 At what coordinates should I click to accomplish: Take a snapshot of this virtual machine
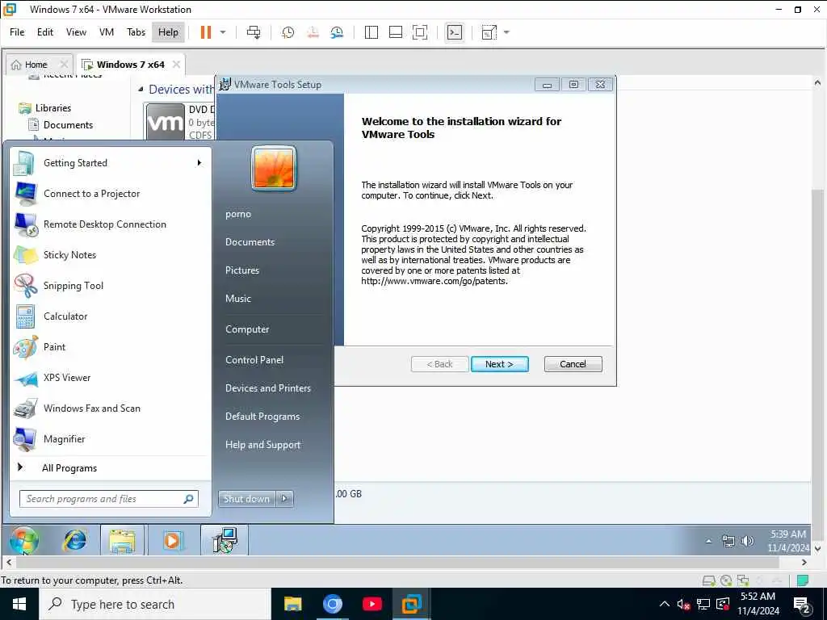point(288,32)
